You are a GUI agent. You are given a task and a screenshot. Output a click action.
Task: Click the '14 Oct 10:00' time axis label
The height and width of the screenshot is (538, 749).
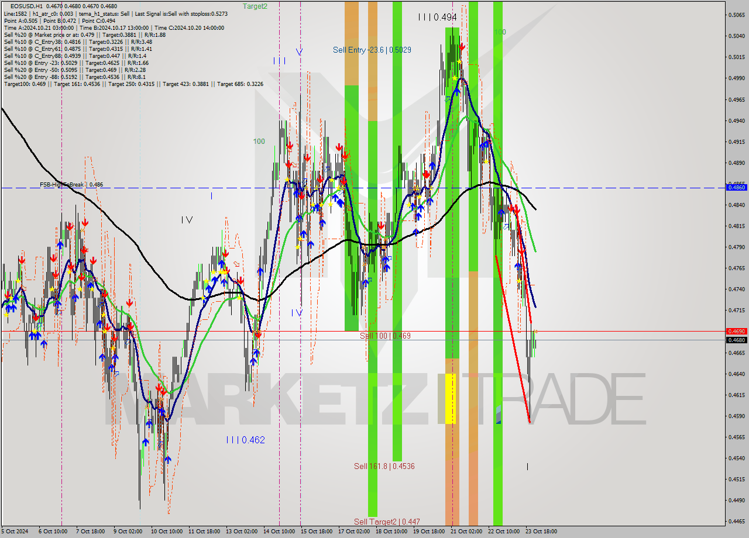279,532
